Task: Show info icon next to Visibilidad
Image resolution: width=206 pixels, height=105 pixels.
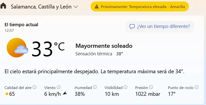Action: pyautogui.click(x=126, y=87)
